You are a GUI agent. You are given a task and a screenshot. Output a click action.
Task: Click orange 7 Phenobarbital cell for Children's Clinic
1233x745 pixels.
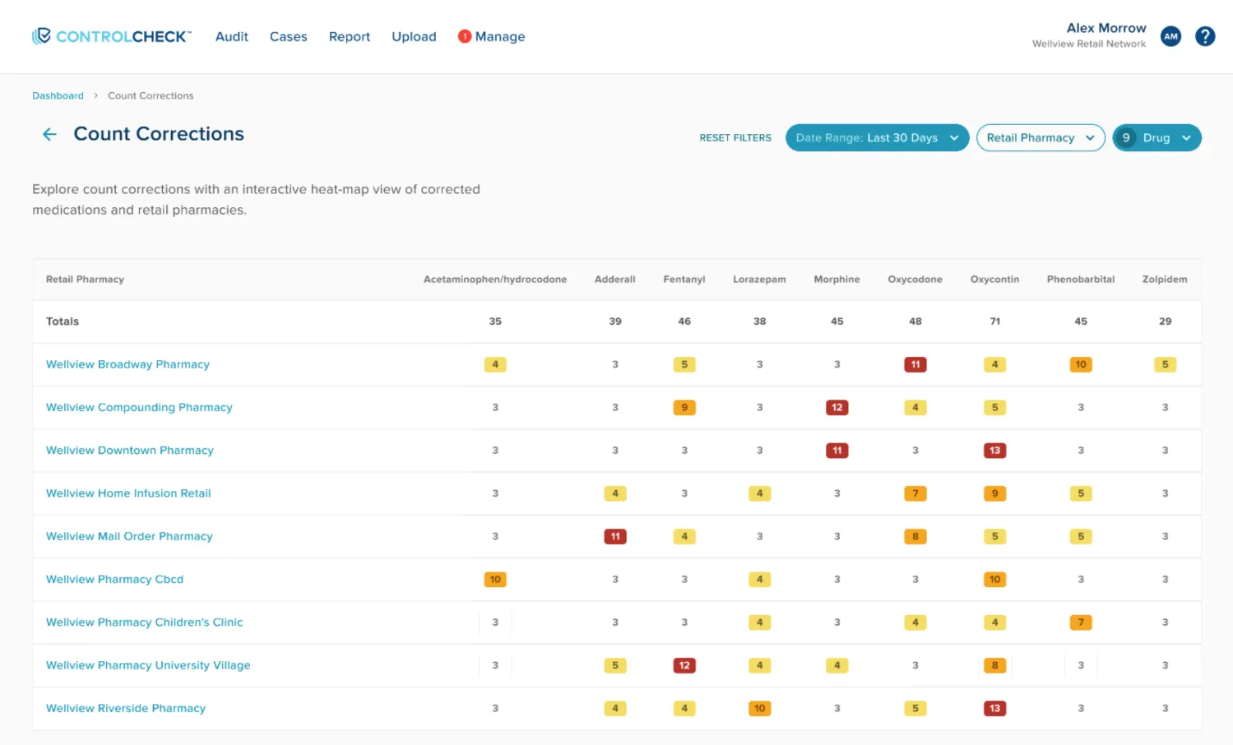click(x=1081, y=622)
